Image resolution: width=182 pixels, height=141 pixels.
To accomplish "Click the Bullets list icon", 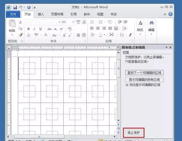I will click(x=92, y=22).
